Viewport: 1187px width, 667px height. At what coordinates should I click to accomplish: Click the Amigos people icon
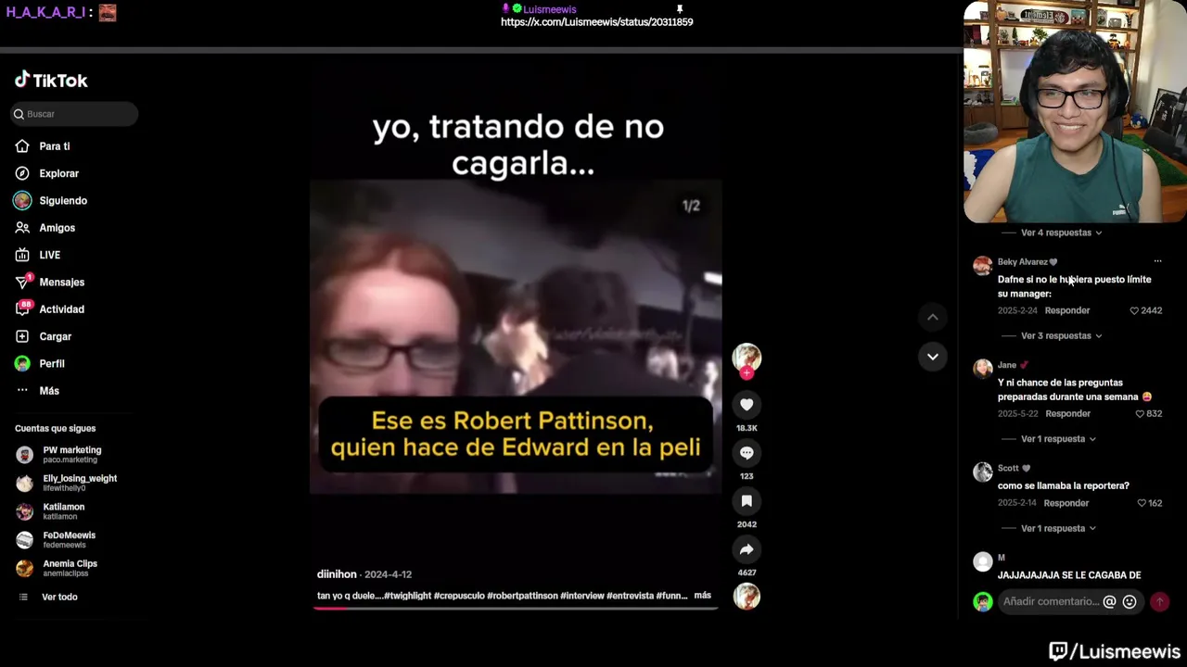pyautogui.click(x=22, y=228)
